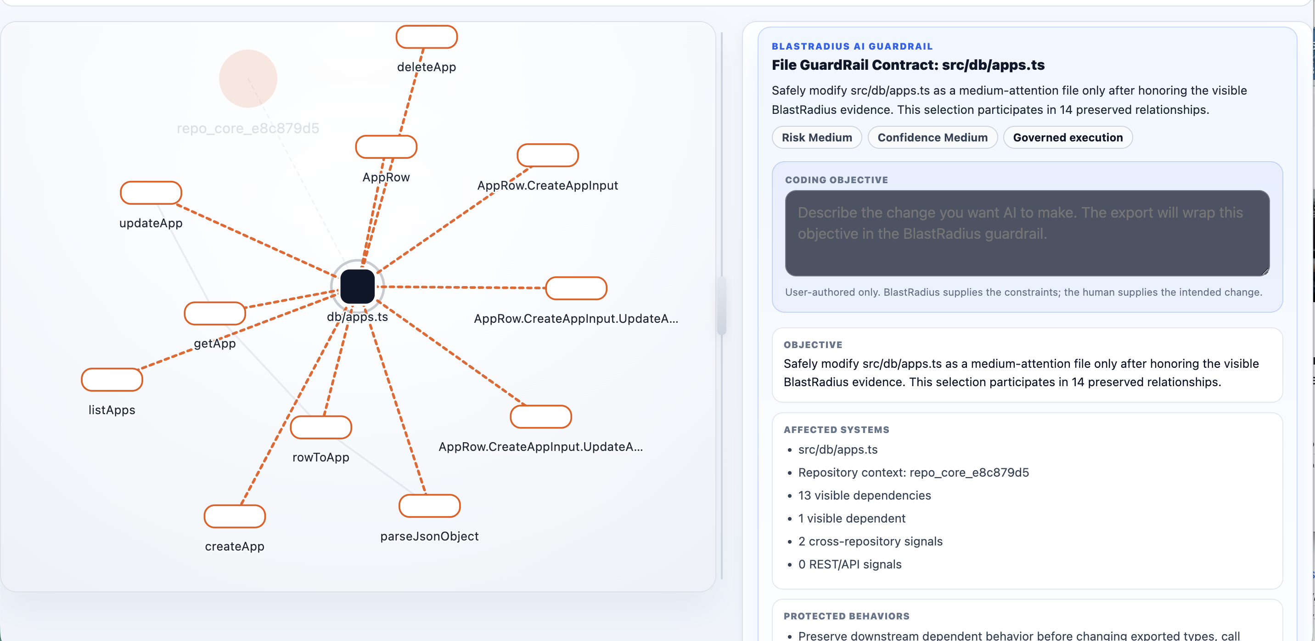Select the getApp graph node
The width and height of the screenshot is (1315, 641).
pos(214,313)
